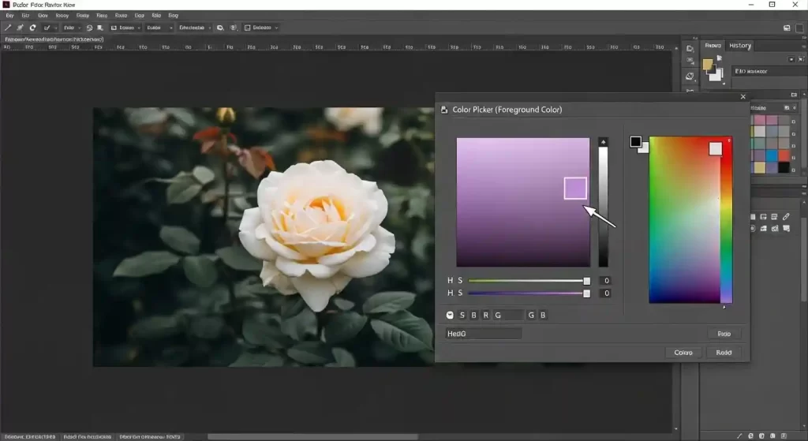Click the Rodd button in the Color Picker
Viewport: 808px width, 441px height.
tap(724, 353)
